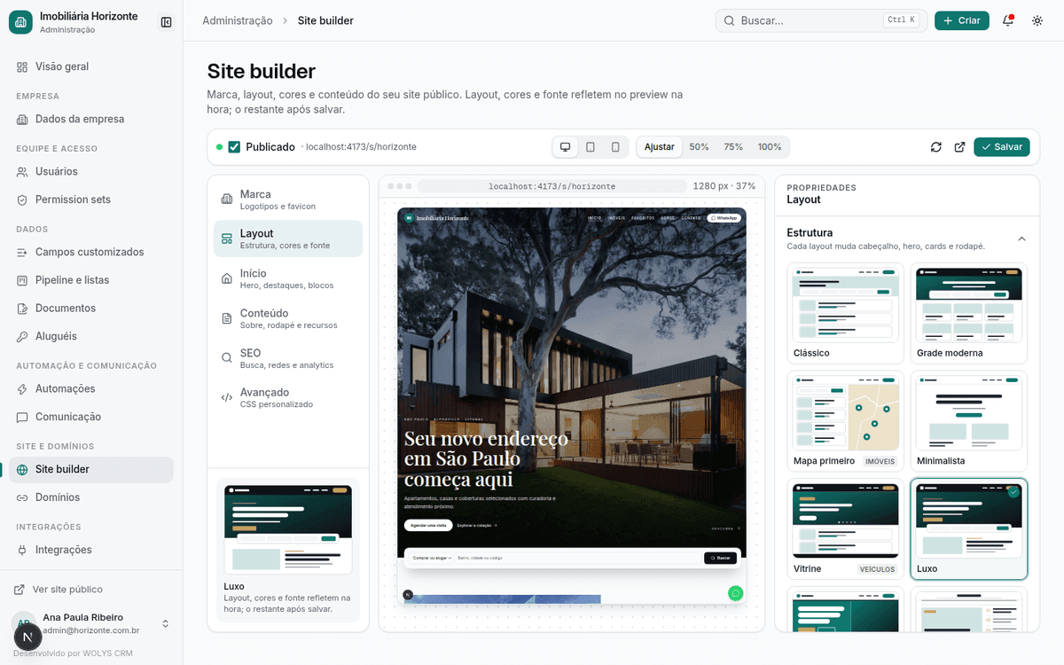Open the Conteúdo section tab
The height and width of the screenshot is (665, 1064).
click(288, 318)
